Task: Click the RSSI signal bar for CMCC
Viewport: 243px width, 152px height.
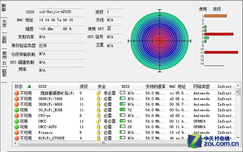Action: (122, 121)
